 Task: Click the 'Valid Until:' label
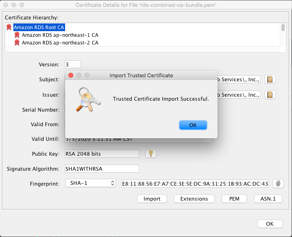[45, 139]
